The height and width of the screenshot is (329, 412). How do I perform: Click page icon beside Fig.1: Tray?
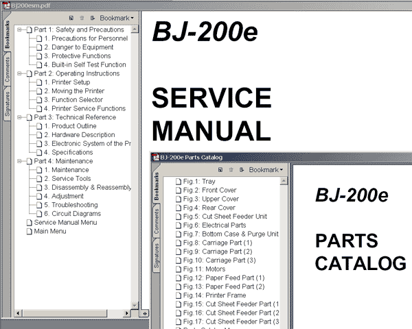[179, 182]
